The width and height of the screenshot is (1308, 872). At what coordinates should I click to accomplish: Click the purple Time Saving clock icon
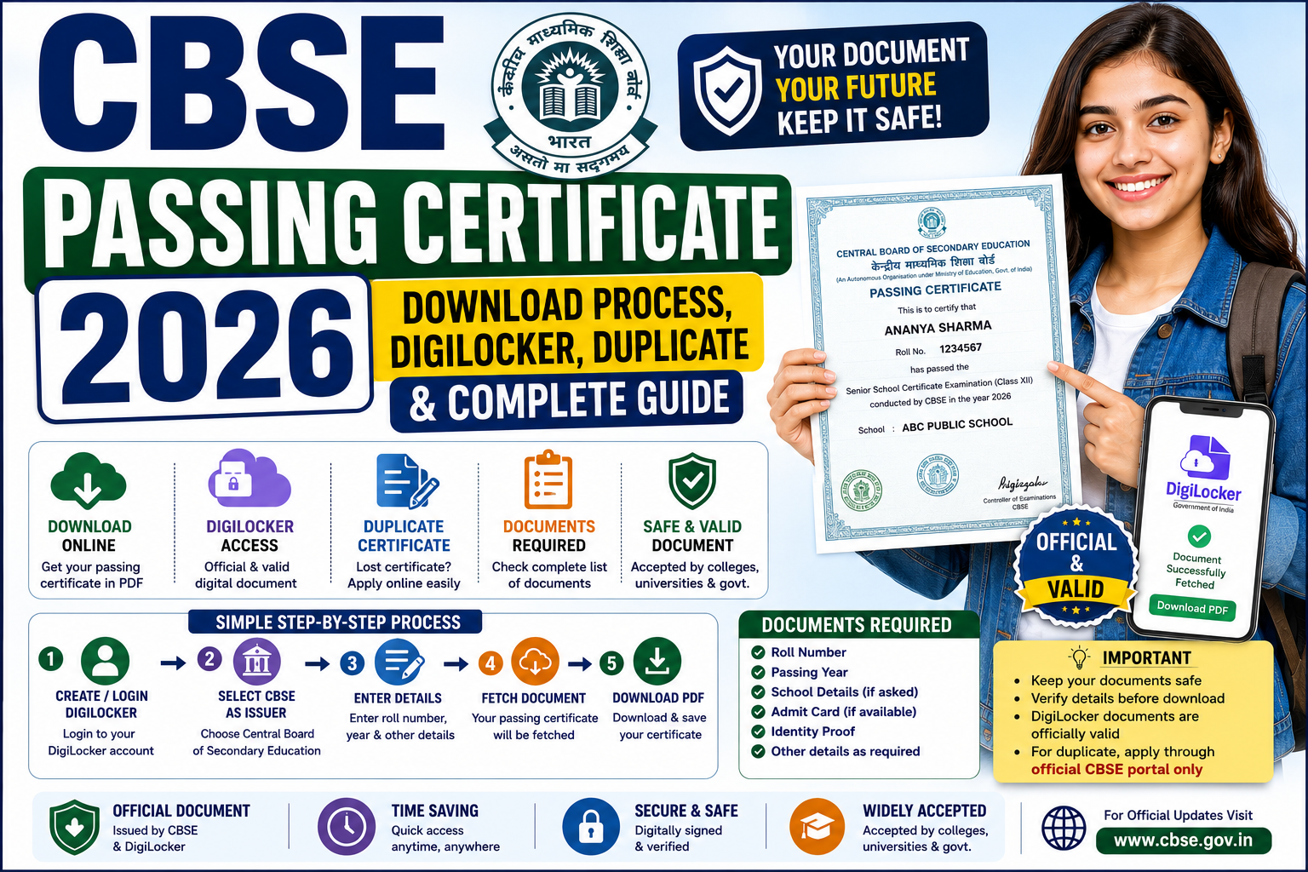pyautogui.click(x=347, y=827)
